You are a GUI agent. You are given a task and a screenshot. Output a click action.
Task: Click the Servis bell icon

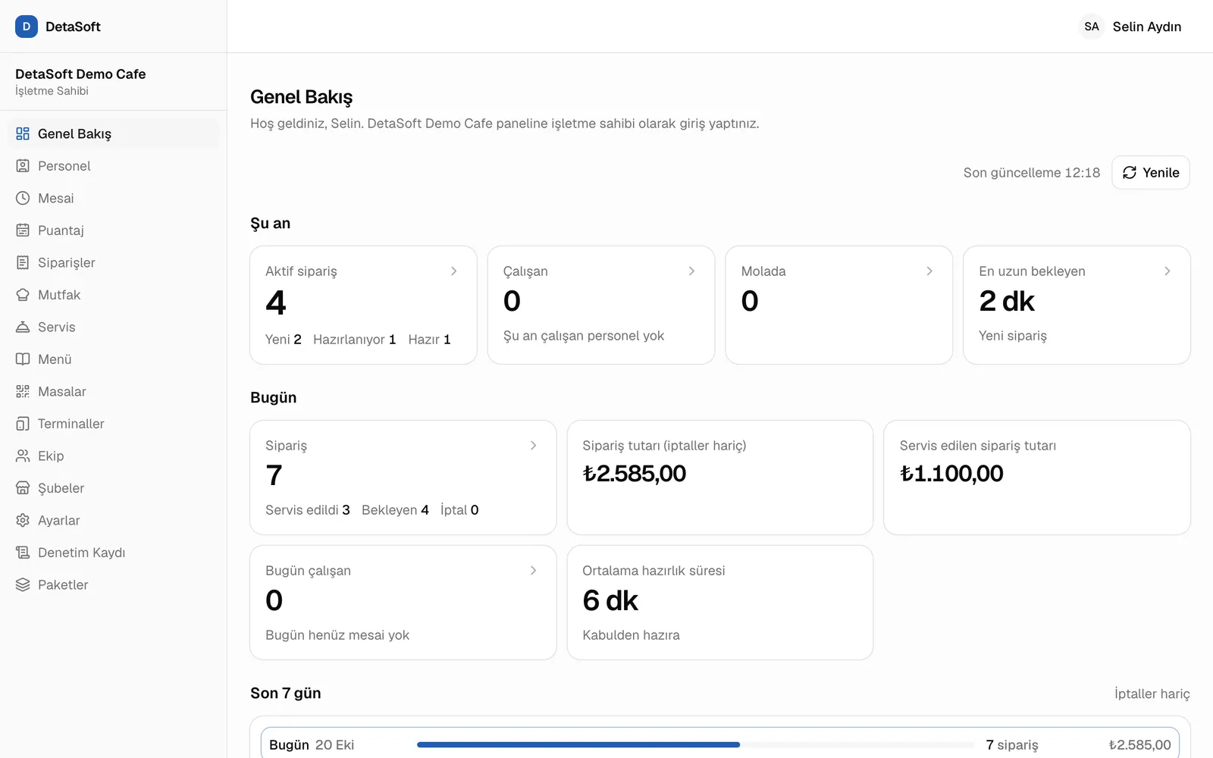(x=23, y=327)
